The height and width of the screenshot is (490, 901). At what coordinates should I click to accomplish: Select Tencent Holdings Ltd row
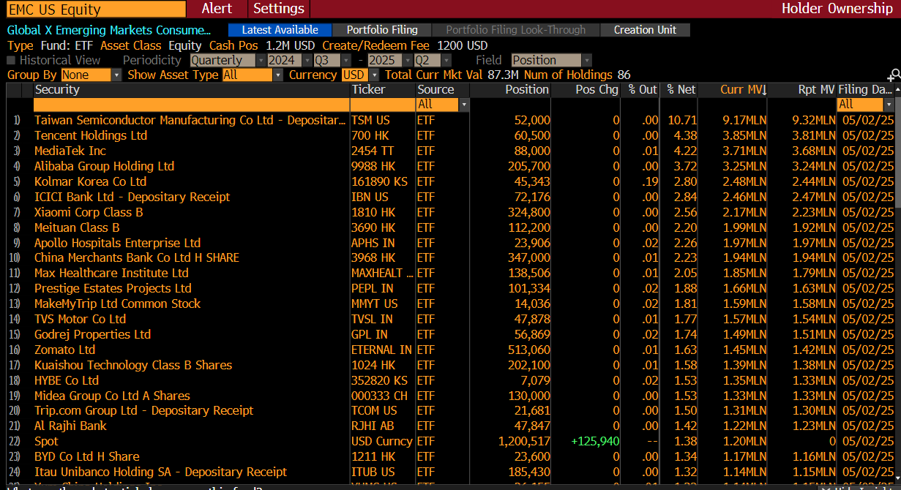tap(450, 135)
